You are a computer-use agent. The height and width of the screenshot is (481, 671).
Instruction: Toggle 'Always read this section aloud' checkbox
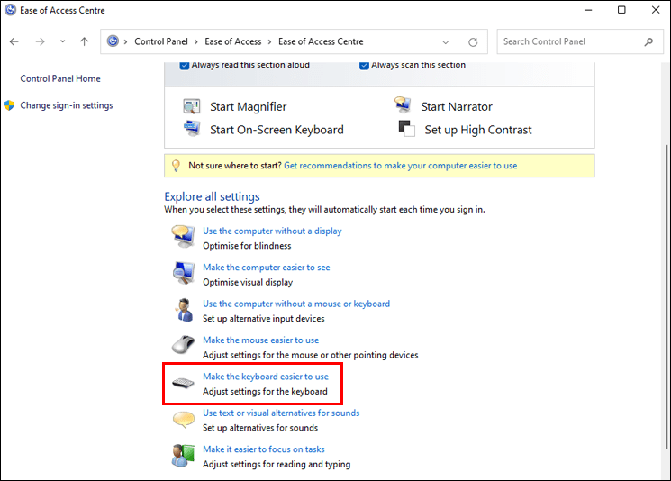point(185,65)
